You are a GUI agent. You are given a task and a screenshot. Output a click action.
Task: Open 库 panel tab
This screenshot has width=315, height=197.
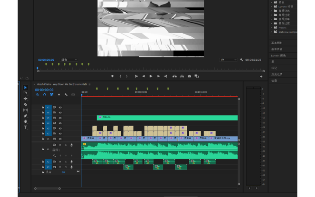[x=273, y=62]
